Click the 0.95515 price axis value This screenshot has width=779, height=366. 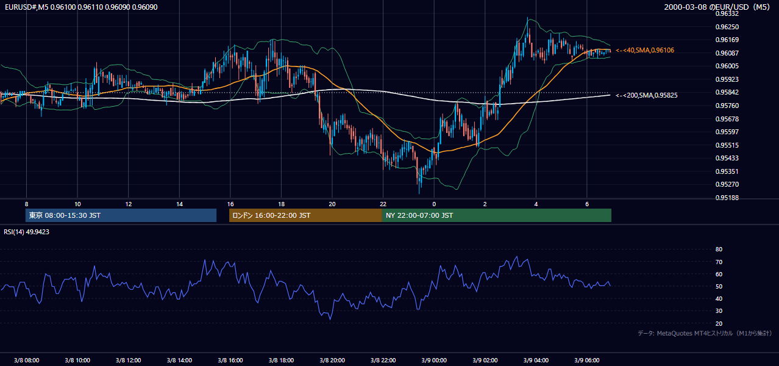[x=727, y=145]
